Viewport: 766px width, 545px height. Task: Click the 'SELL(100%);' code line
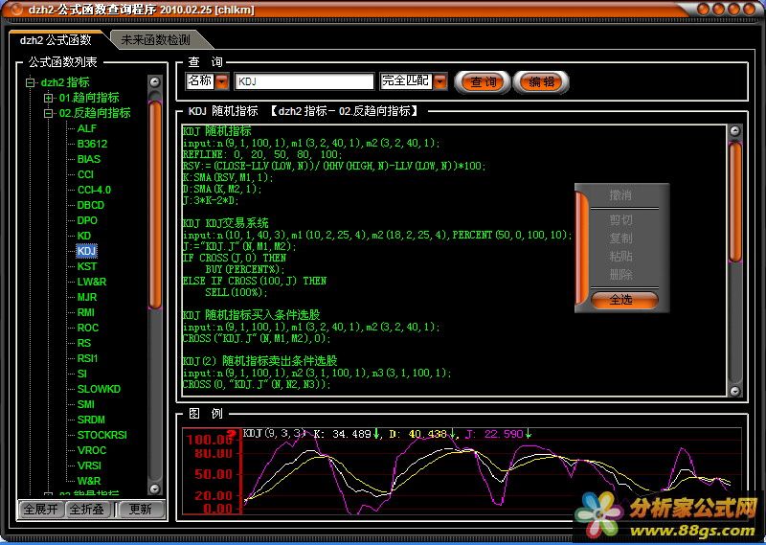[x=237, y=292]
